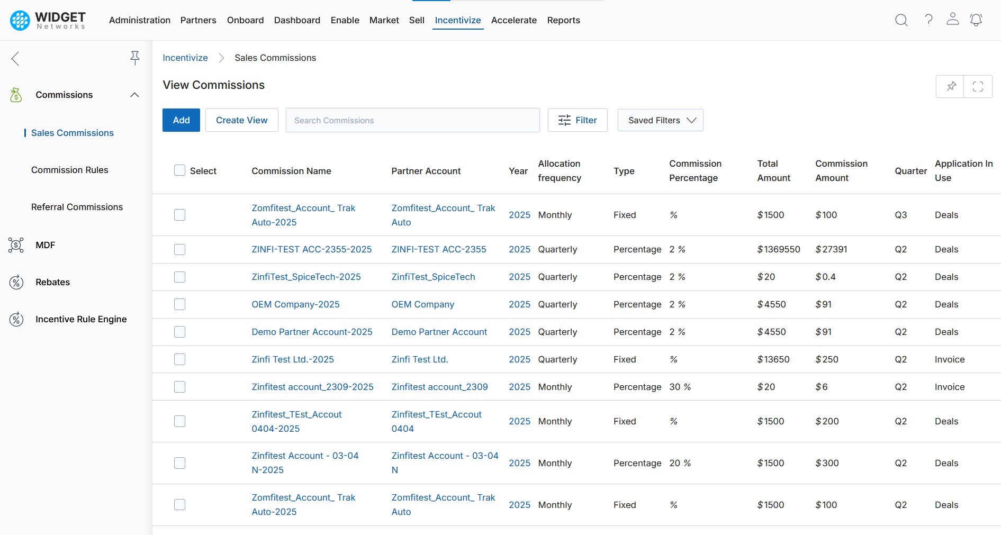Switch to the Reports menu
Viewport: 1001px width, 535px height.
[x=563, y=20]
